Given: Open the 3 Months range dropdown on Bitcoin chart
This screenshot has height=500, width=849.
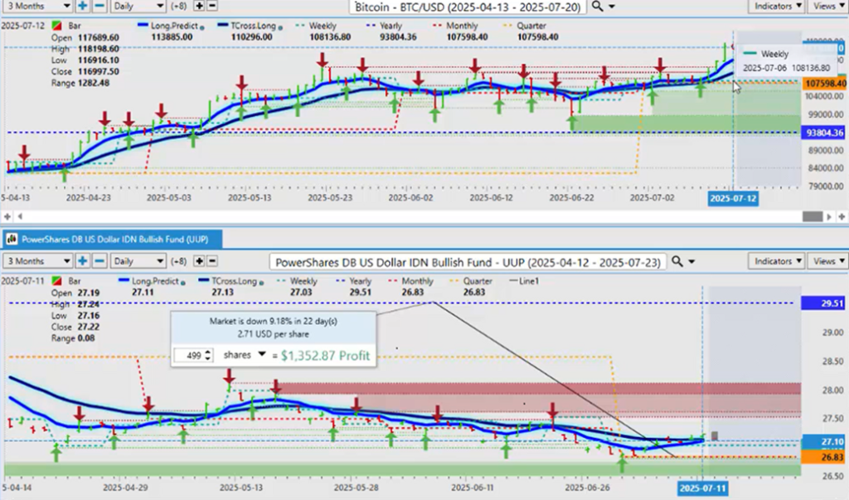Looking at the screenshot, I should pos(35,6).
